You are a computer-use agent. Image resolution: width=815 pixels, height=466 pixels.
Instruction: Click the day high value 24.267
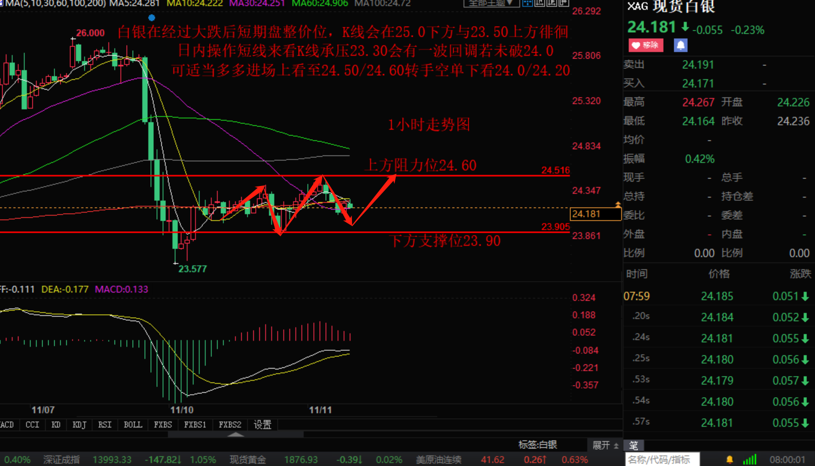(x=698, y=103)
